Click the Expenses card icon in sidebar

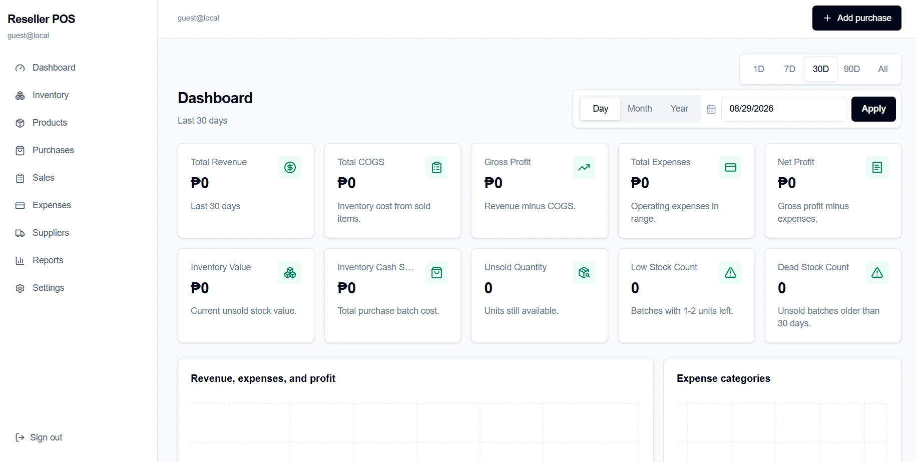coord(20,206)
